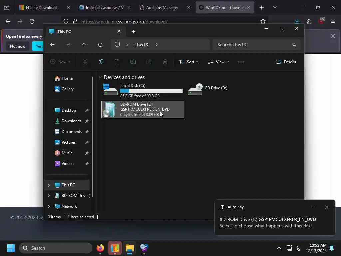Add a new File Explorer tab
Viewport: 341px width, 256px height.
click(133, 32)
